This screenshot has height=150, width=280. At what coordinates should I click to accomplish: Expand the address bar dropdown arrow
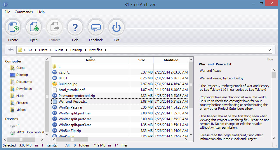[x=270, y=50]
